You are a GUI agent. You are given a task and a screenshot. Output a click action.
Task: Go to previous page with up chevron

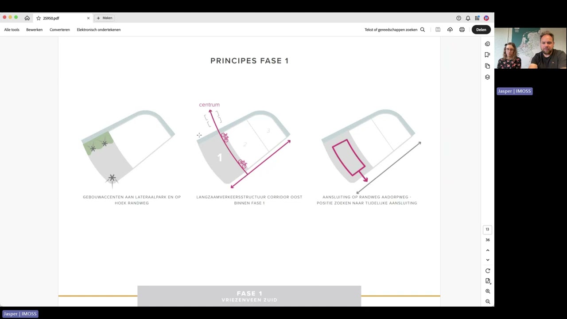[x=488, y=250]
